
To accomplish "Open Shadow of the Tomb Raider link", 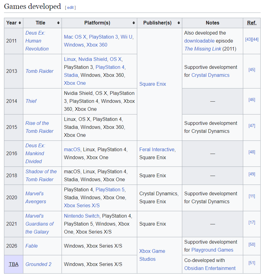I will [41, 175].
